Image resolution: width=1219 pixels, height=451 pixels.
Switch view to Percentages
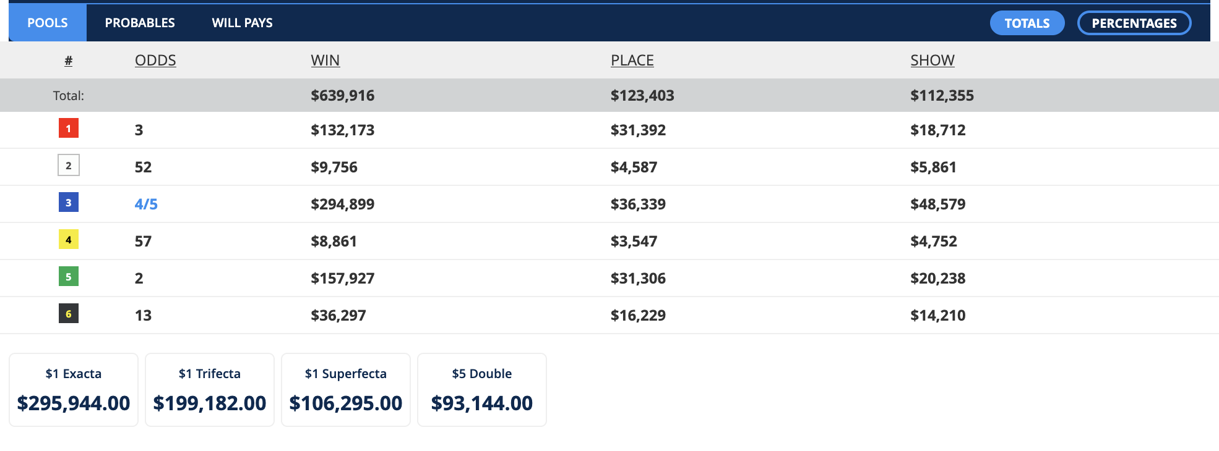coord(1134,23)
